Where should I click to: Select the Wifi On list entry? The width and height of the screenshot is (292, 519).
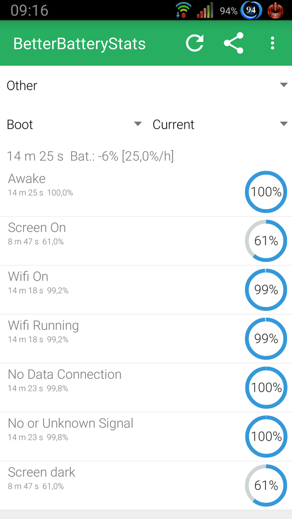click(x=146, y=290)
